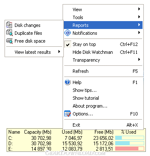The height and width of the screenshot is (156, 150).
Task: Click the Used (Mb) column header
Action: (72, 132)
